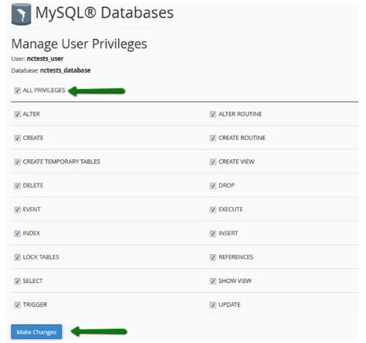
Task: Toggle the INDEX privilege checkbox
Action: [17, 233]
